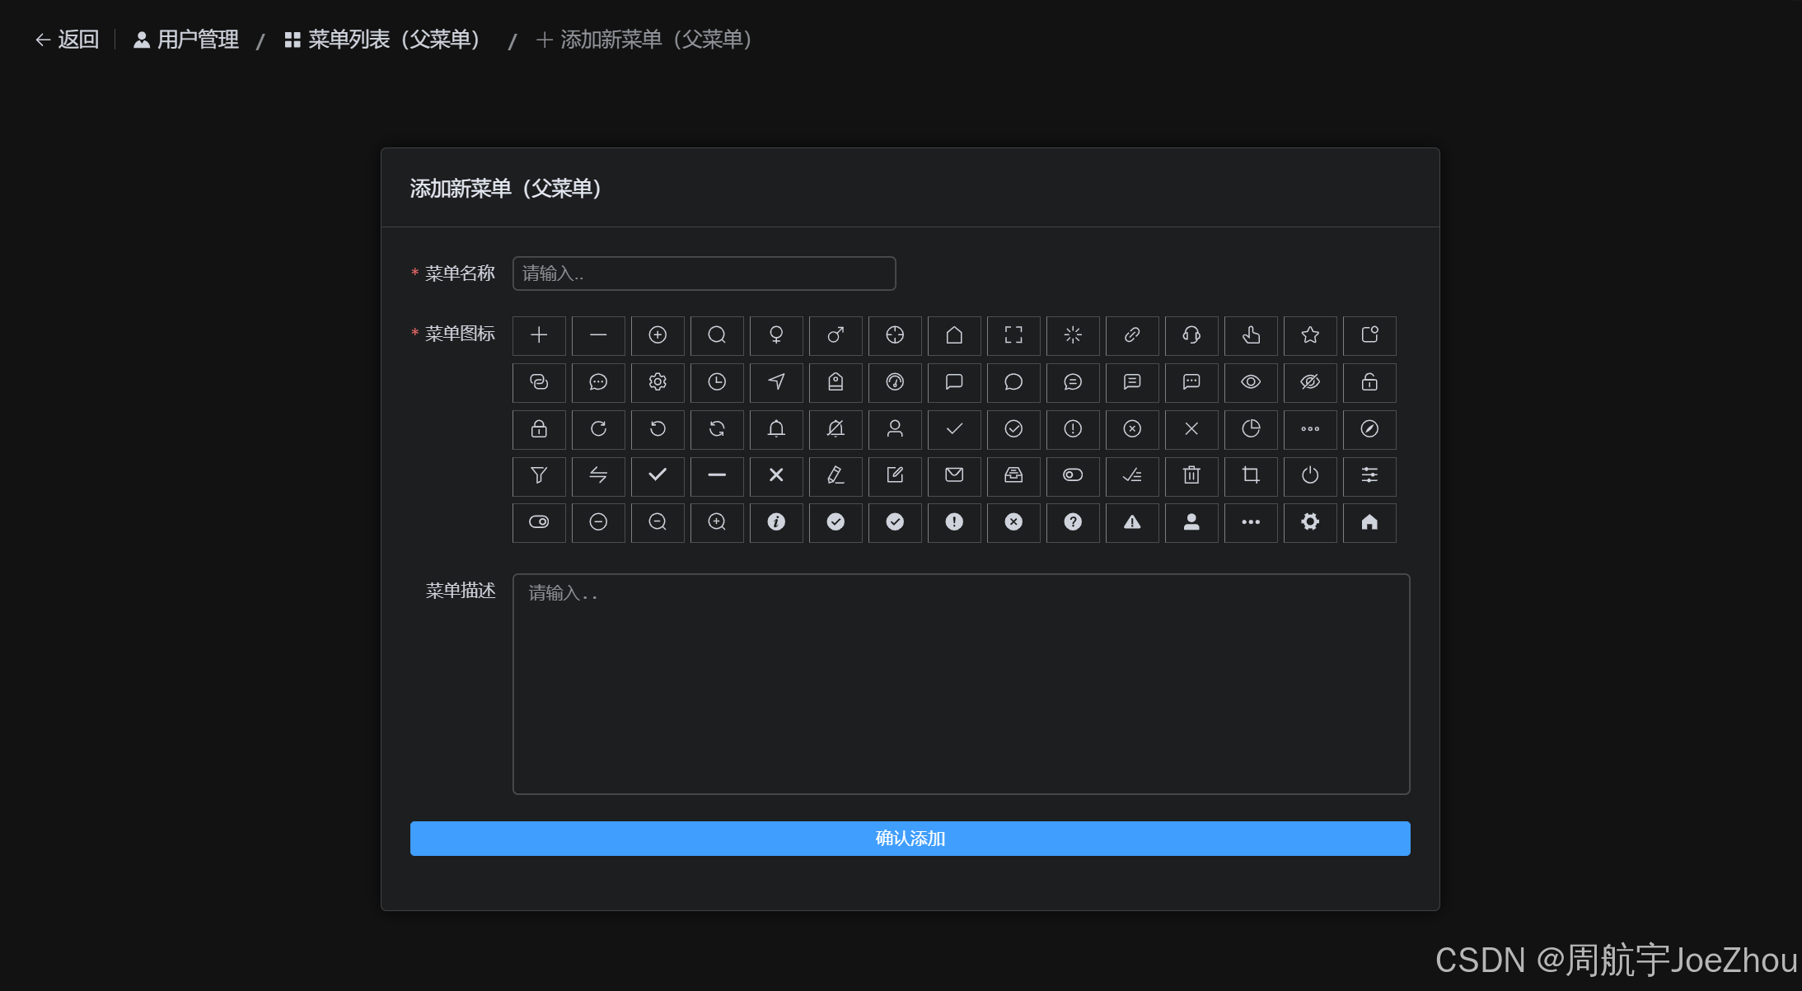Pick the square pen edit icon
The width and height of the screenshot is (1802, 991).
895,476
